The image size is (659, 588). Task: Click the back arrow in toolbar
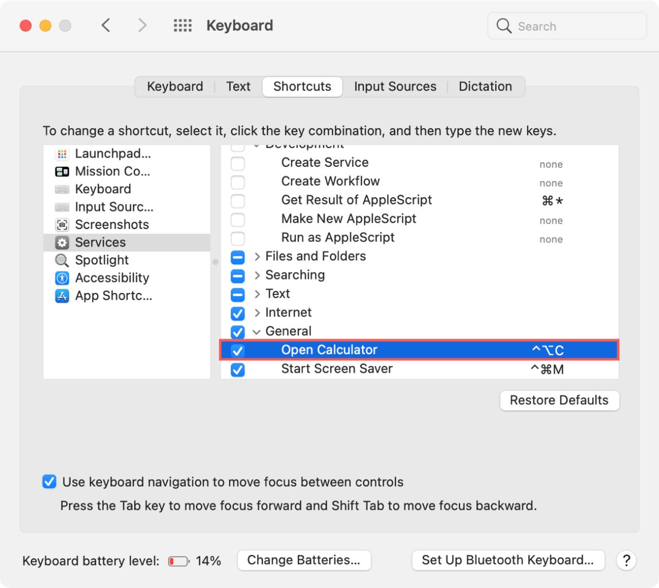pos(106,26)
